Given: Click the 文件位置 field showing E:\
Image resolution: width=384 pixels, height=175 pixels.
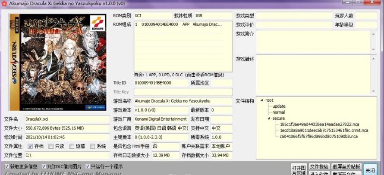Looking at the screenshot, I should pos(67,155).
